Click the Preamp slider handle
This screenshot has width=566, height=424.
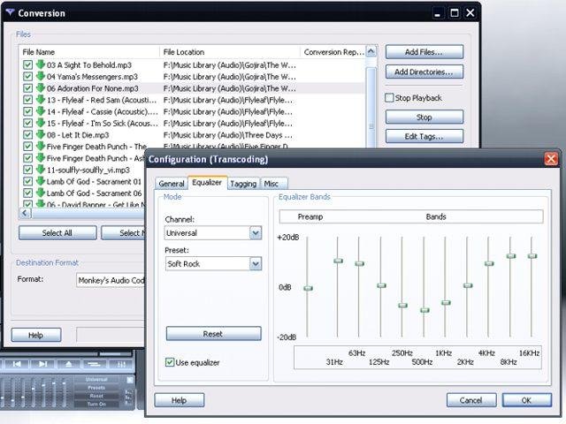click(x=308, y=288)
